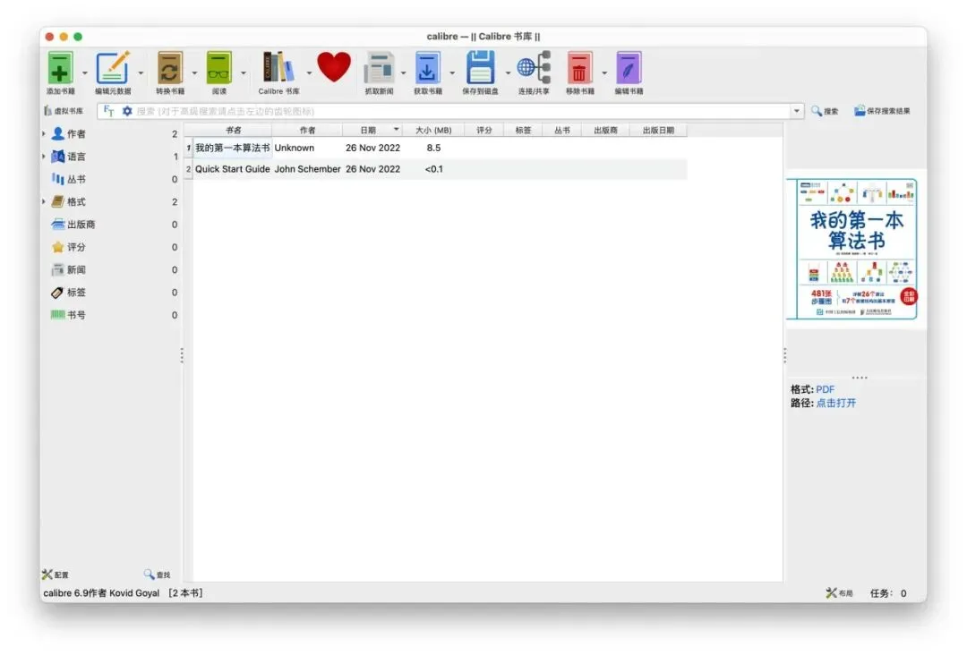
Task: Click the Get books download icon
Action: click(427, 68)
